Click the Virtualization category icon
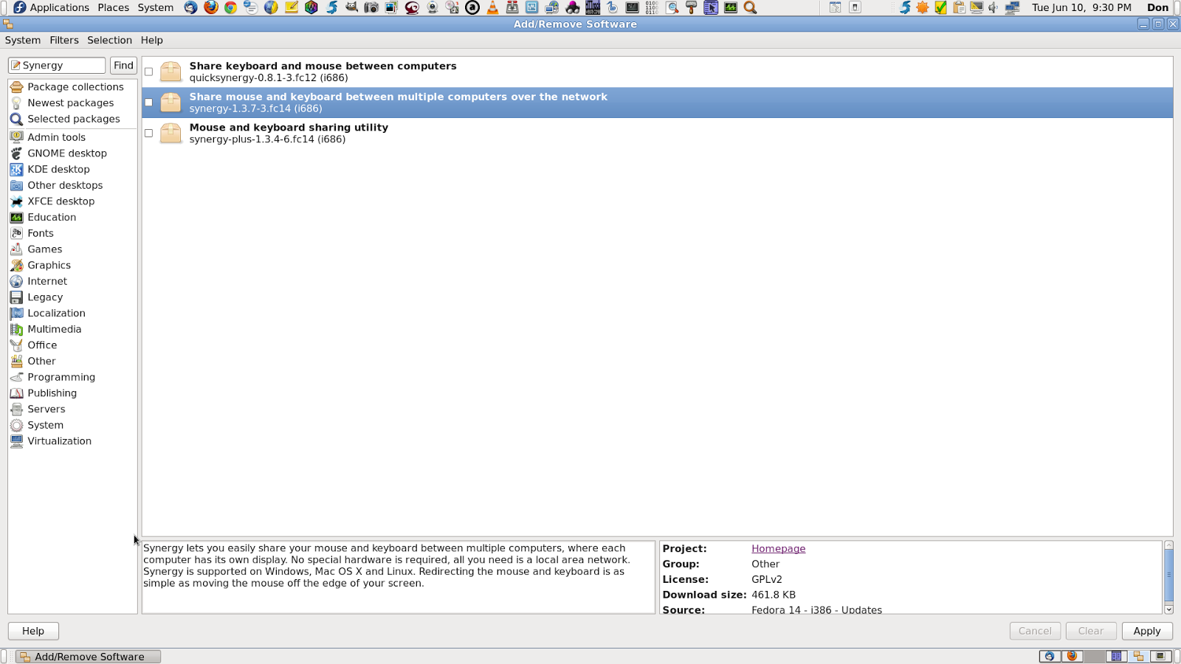Screen dimensions: 1181x664 (16, 441)
